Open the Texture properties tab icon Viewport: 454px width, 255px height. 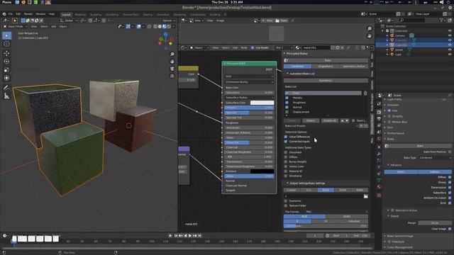[x=379, y=195]
